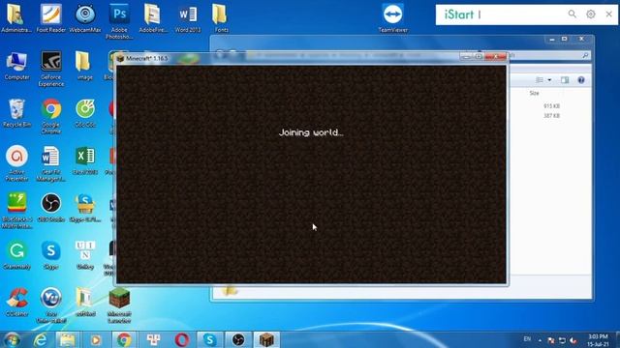Select the 387 KB file row
Image resolution: width=620 pixels, height=348 pixels.
coord(551,116)
